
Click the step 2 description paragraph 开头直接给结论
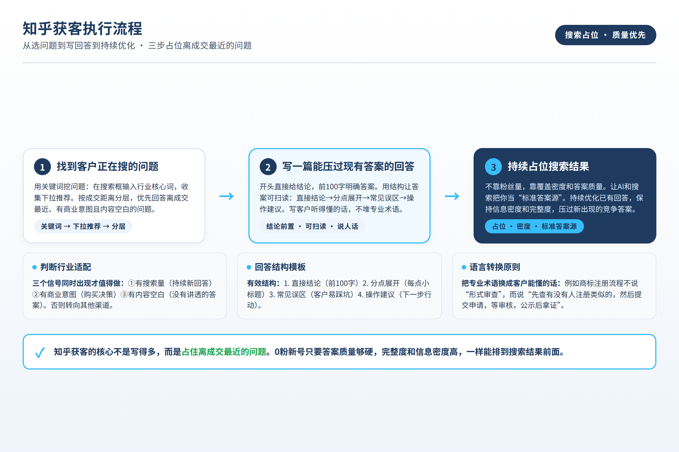tap(339, 198)
